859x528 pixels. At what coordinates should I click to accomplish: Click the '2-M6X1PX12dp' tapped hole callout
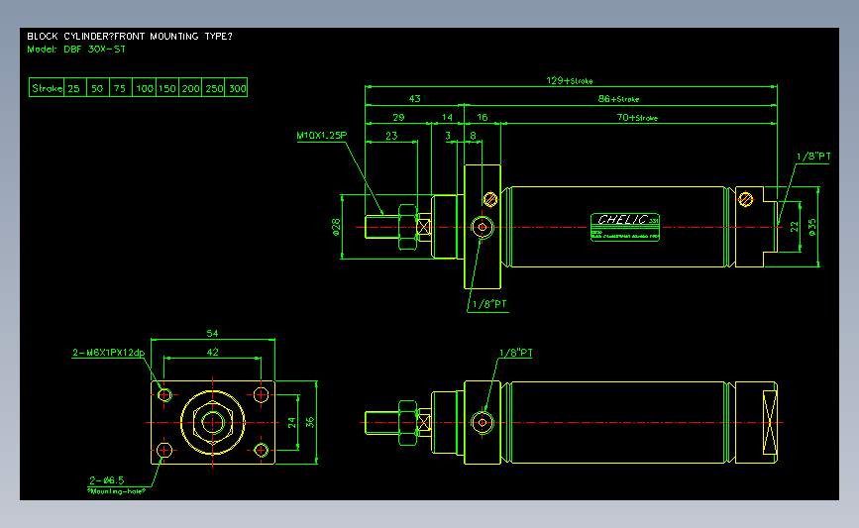(108, 353)
